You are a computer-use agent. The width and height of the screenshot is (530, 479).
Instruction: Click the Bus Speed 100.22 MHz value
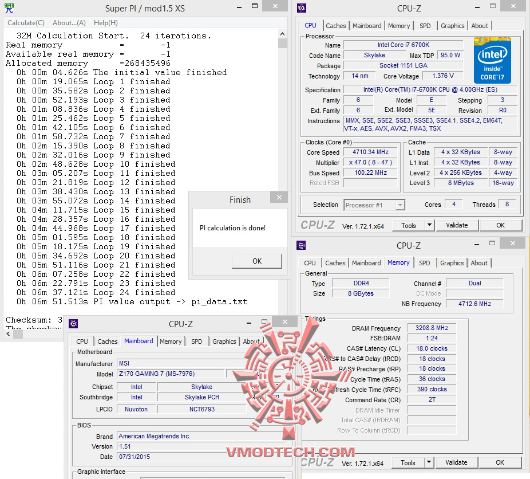tap(370, 172)
